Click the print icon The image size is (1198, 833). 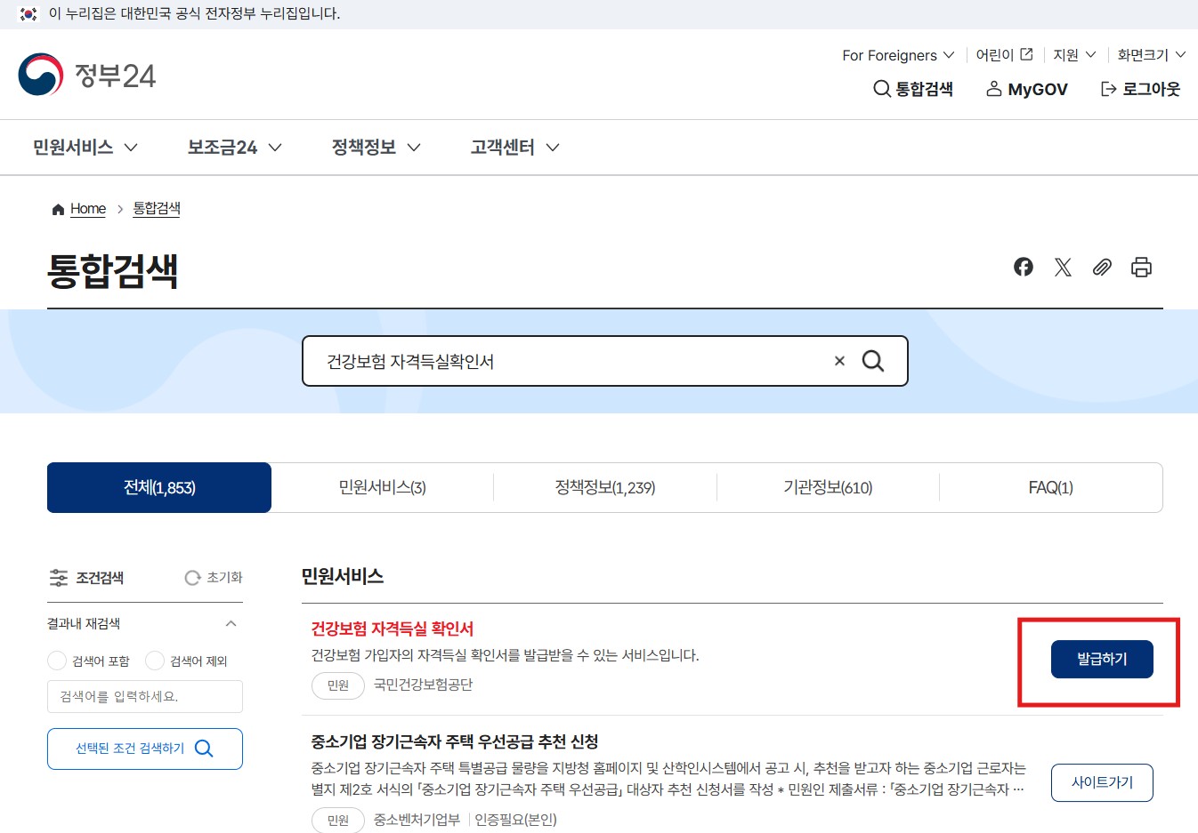tap(1142, 267)
